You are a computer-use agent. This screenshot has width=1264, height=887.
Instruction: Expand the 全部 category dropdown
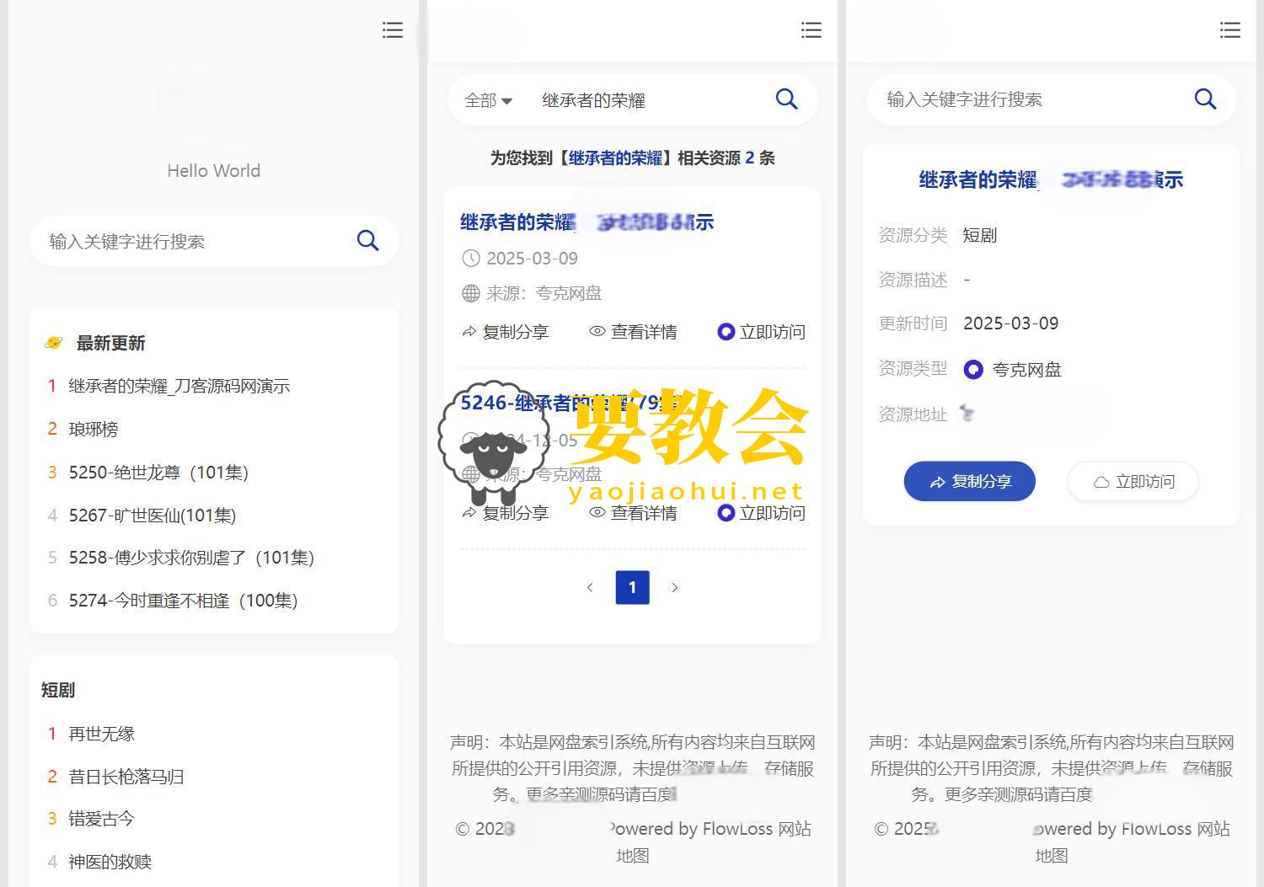tap(489, 100)
